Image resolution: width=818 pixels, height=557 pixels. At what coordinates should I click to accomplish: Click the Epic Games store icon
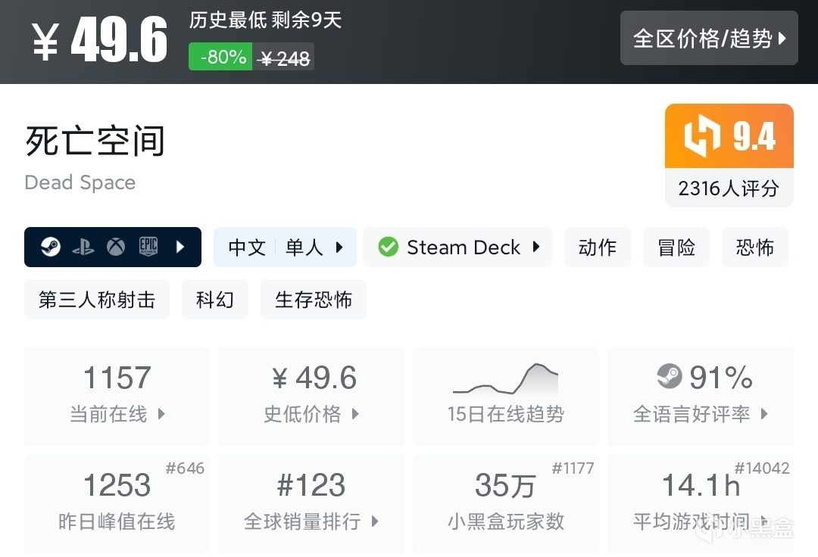coord(148,247)
